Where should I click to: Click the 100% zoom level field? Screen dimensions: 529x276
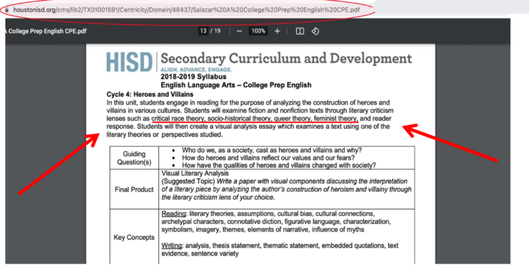coord(258,32)
